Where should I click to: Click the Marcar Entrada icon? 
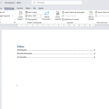(91, 13)
